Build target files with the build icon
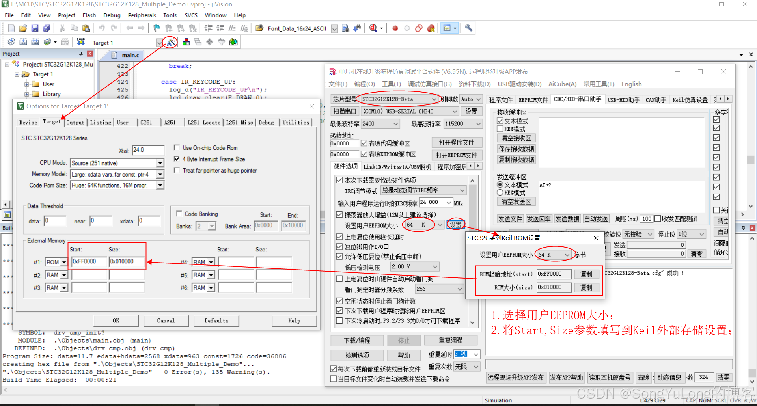The image size is (757, 406). coord(23,42)
